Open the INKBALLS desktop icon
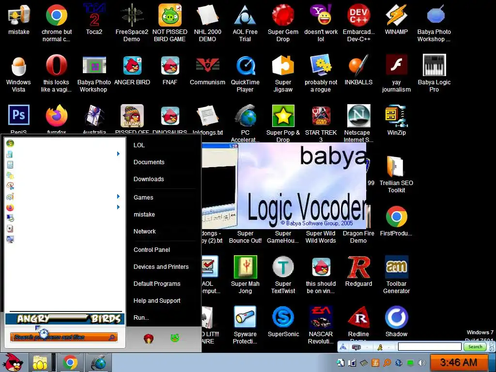The image size is (496, 372). pos(358,65)
